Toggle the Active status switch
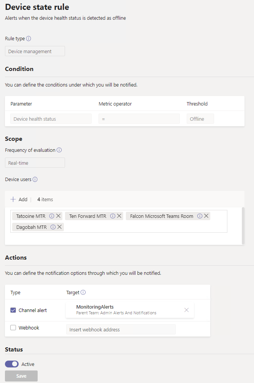 click(12, 364)
